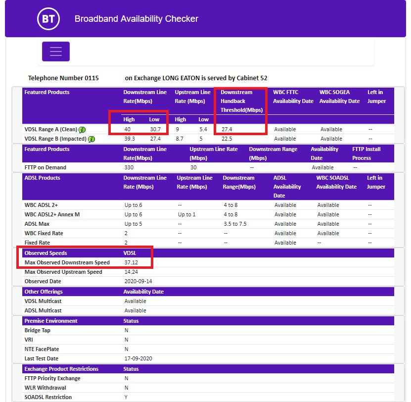The image size is (411, 402).
Task: Click the info icon beside VDSL Range B (Impacted)
Action: [92, 139]
